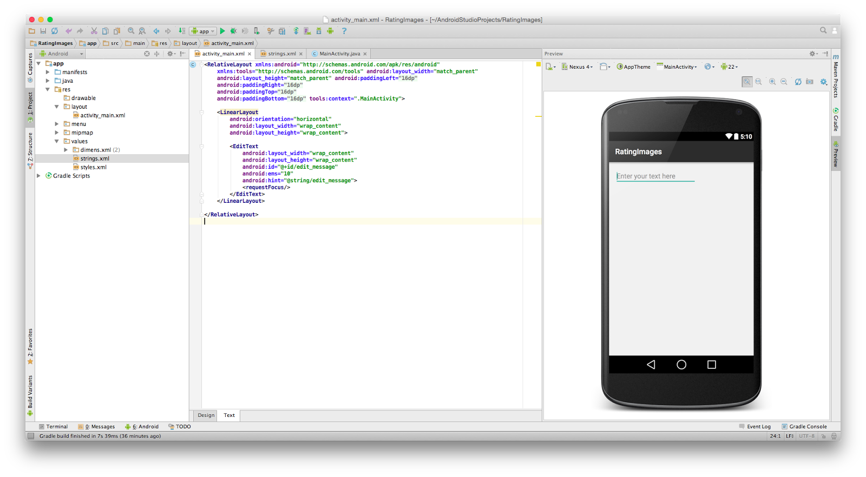
Task: Expand the Gradle Scripts node
Action: click(x=39, y=176)
